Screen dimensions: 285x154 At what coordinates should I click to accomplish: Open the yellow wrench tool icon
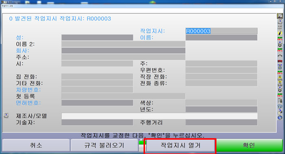click(x=280, y=33)
